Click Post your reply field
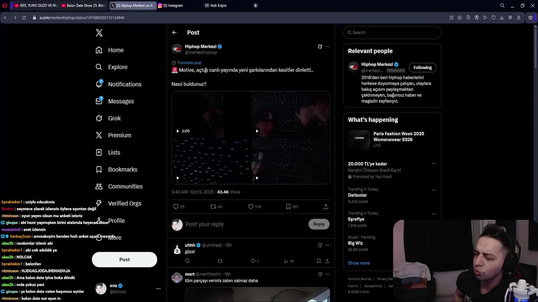Viewport: 538px width, 302px height. (x=245, y=224)
